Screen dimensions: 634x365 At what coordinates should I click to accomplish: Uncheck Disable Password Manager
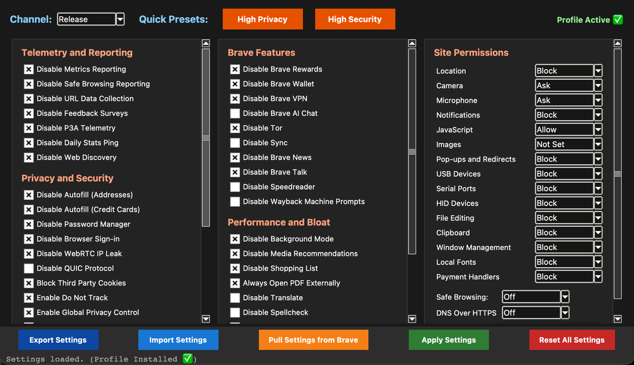(x=29, y=224)
